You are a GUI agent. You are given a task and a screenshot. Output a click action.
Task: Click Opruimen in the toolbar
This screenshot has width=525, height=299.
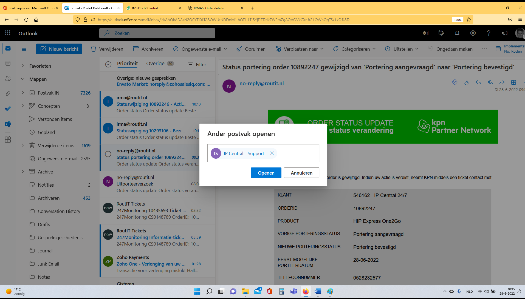coord(251,49)
